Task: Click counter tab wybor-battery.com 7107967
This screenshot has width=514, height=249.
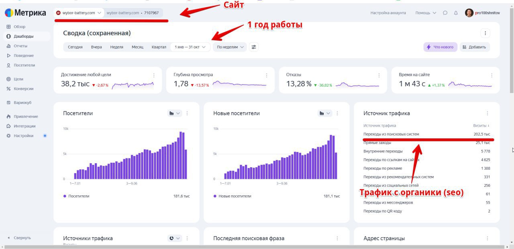Action: 133,13
